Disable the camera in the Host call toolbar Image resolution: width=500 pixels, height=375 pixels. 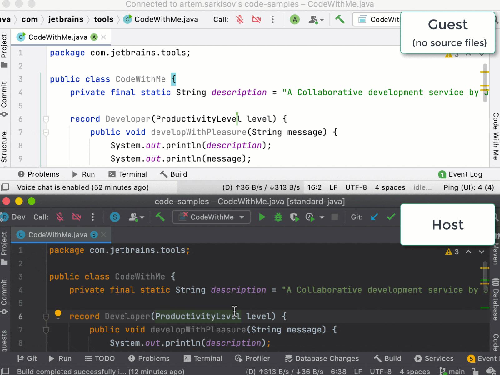pos(77,217)
